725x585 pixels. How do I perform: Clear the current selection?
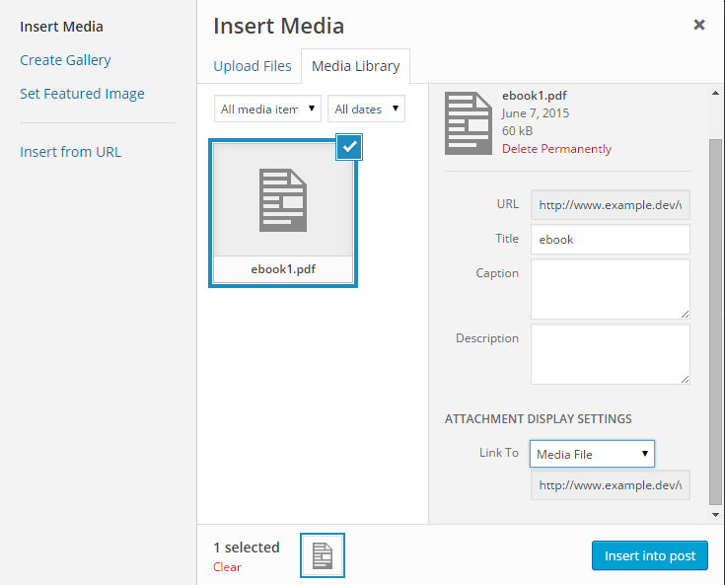[227, 567]
